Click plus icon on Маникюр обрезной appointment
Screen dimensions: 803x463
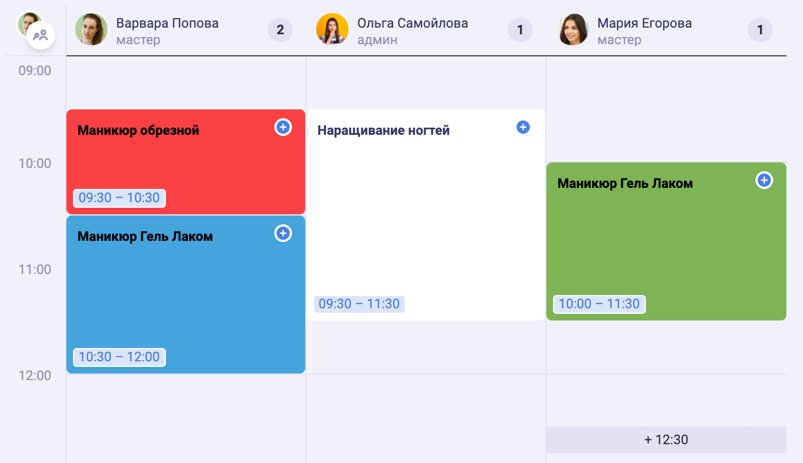point(283,128)
